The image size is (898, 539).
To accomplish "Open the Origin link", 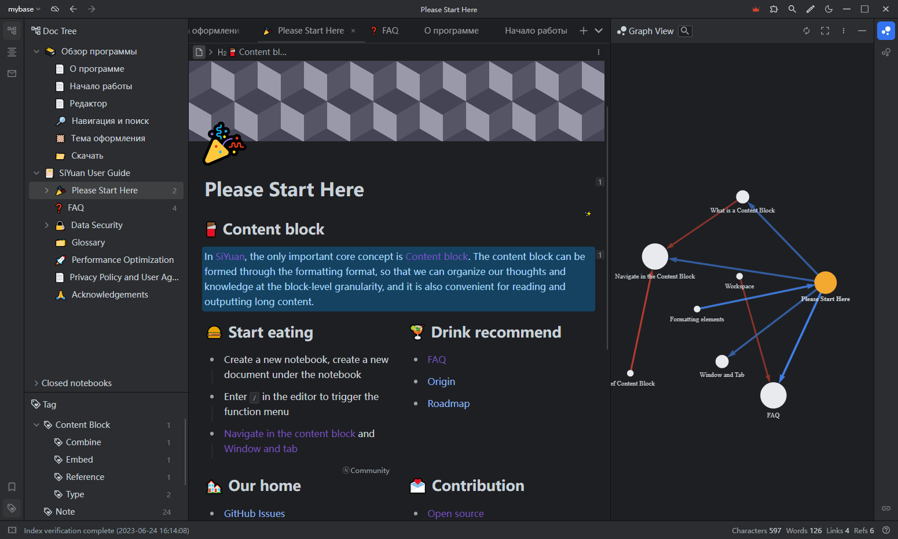I will tap(441, 382).
